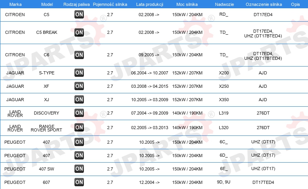
Task: Click production date 12.2004 ->
Action: pos(149,182)
